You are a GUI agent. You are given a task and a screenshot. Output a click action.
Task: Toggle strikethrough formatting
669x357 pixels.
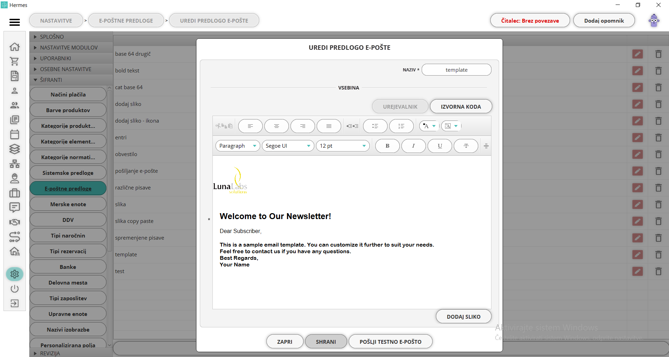[466, 146]
